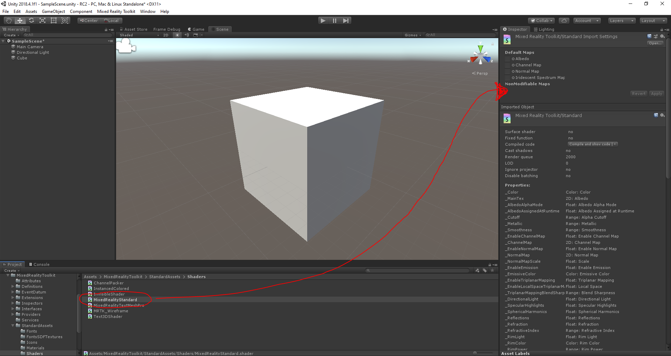The height and width of the screenshot is (356, 671).
Task: Click the cloud services icon near Collab
Action: (x=564, y=20)
